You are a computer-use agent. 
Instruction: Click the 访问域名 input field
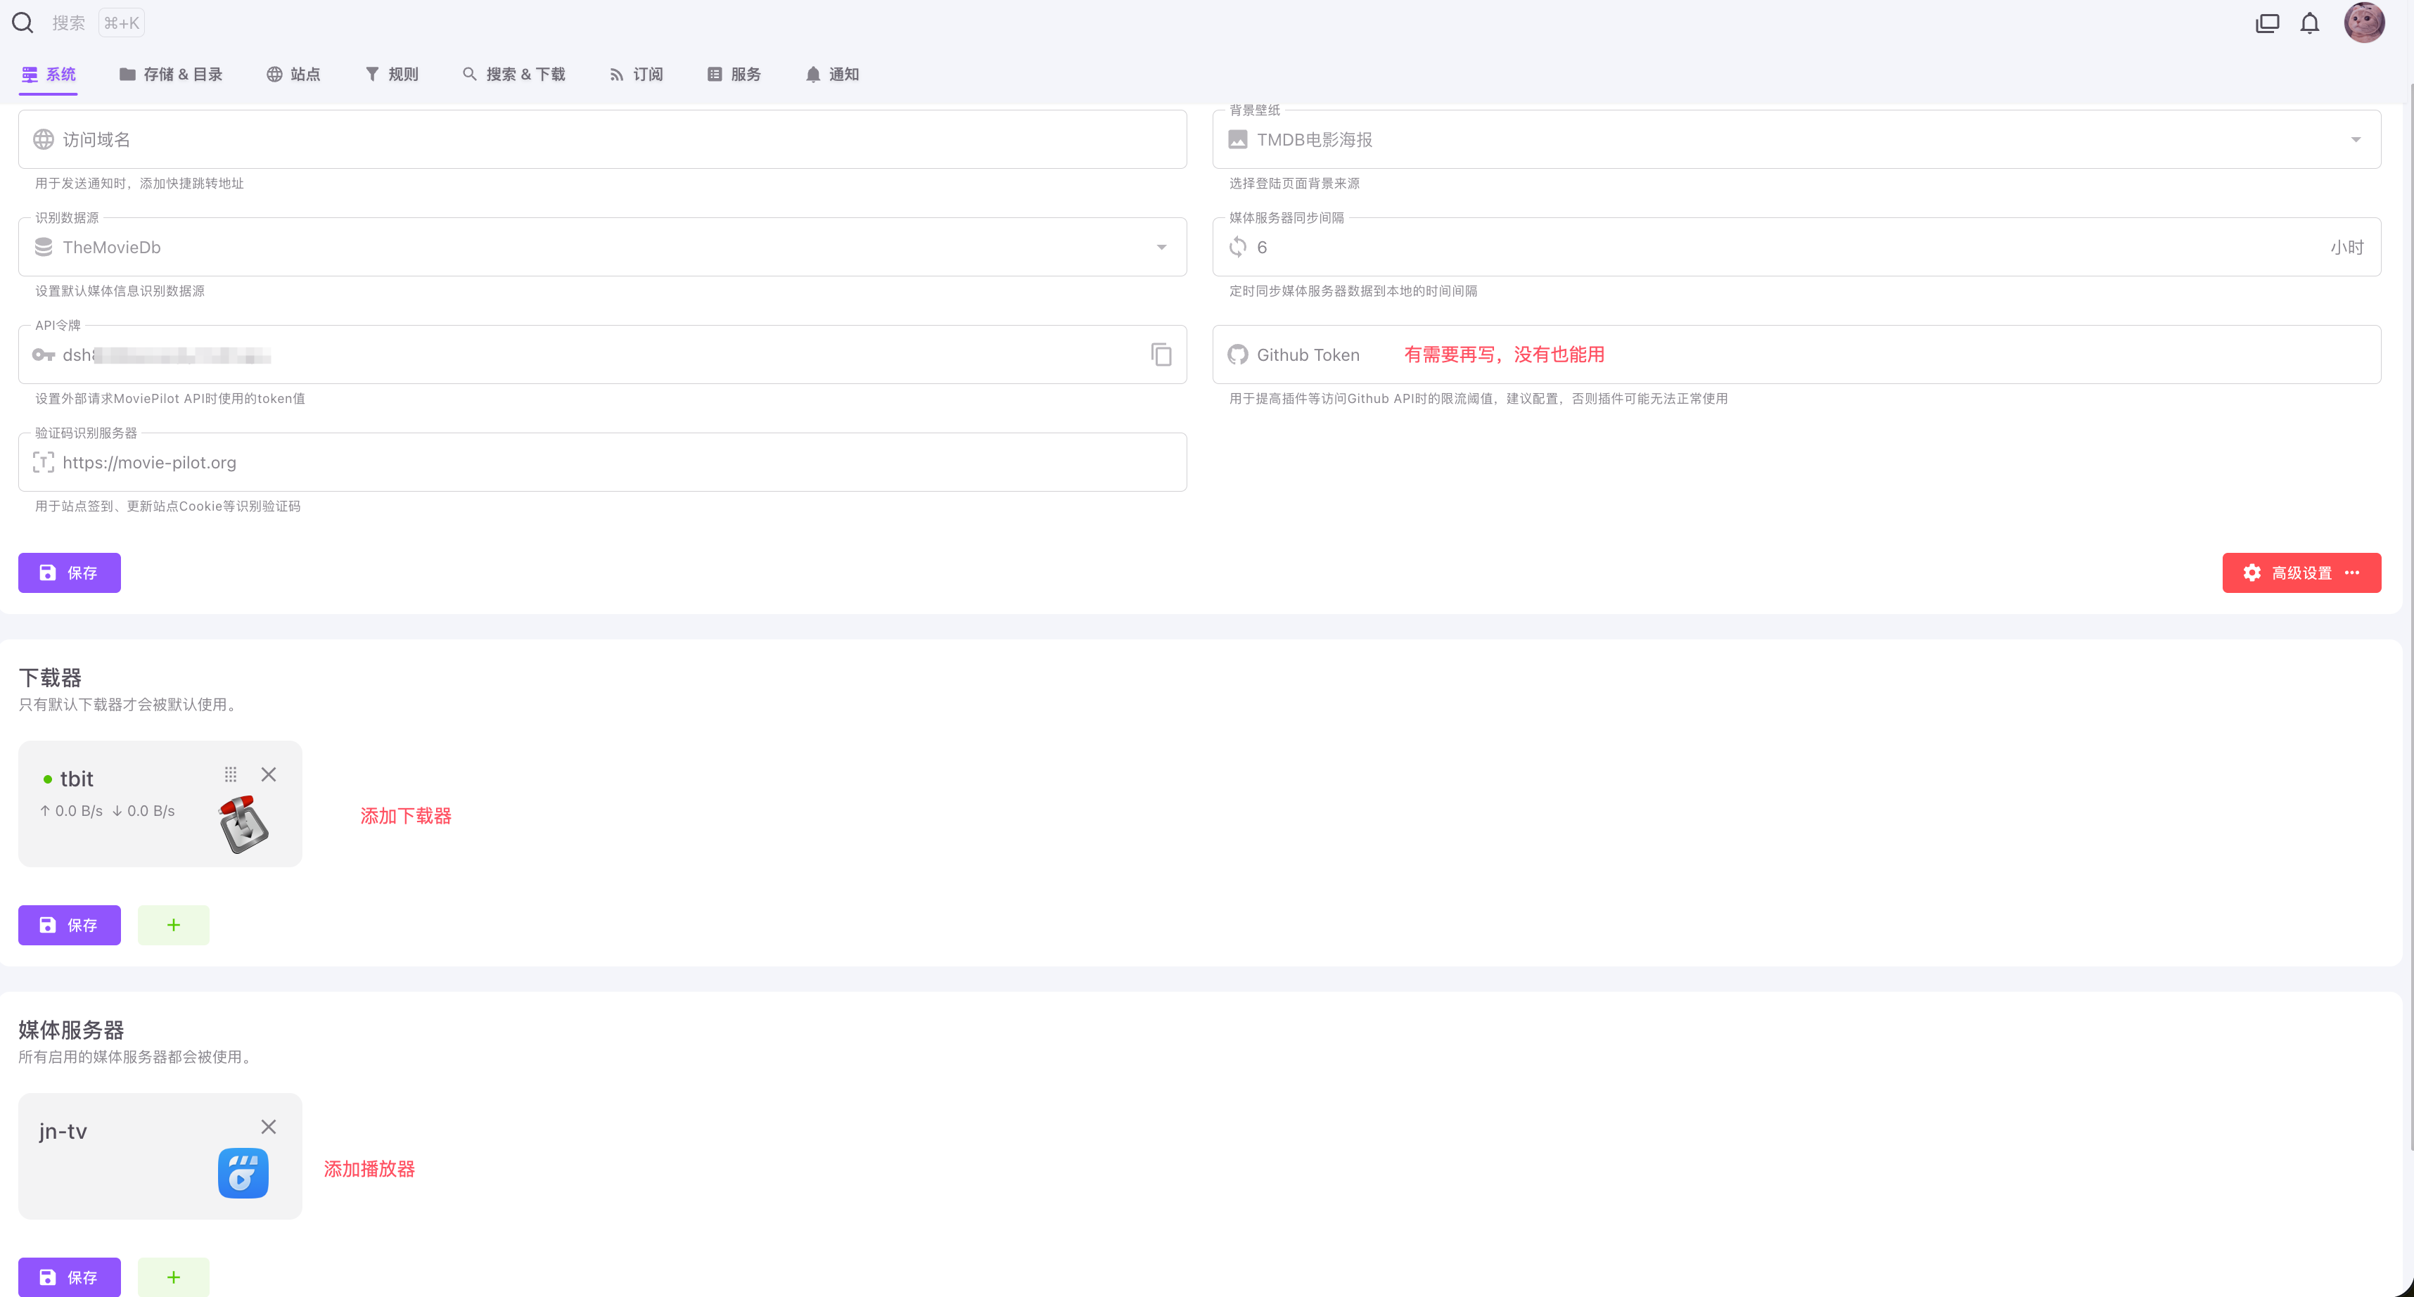[x=601, y=140]
